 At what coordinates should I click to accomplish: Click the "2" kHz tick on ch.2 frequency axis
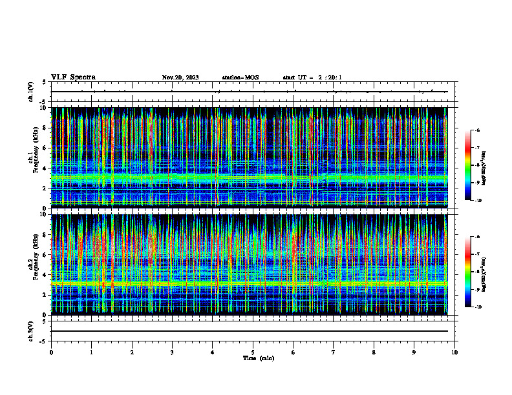point(45,295)
